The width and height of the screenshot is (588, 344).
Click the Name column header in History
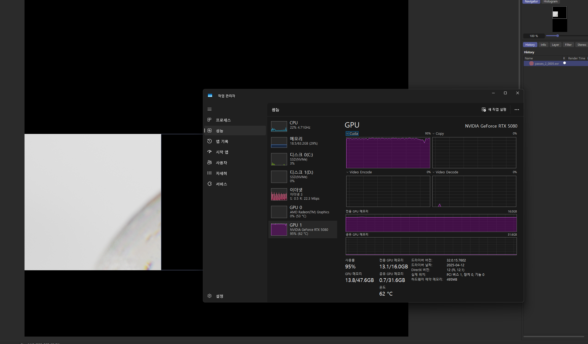pos(543,58)
